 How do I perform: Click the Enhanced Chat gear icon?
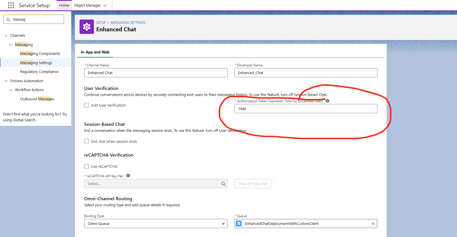[87, 27]
